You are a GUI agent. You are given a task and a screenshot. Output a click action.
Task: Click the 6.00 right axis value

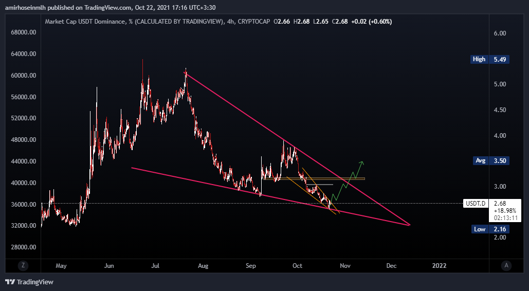pyautogui.click(x=500, y=33)
